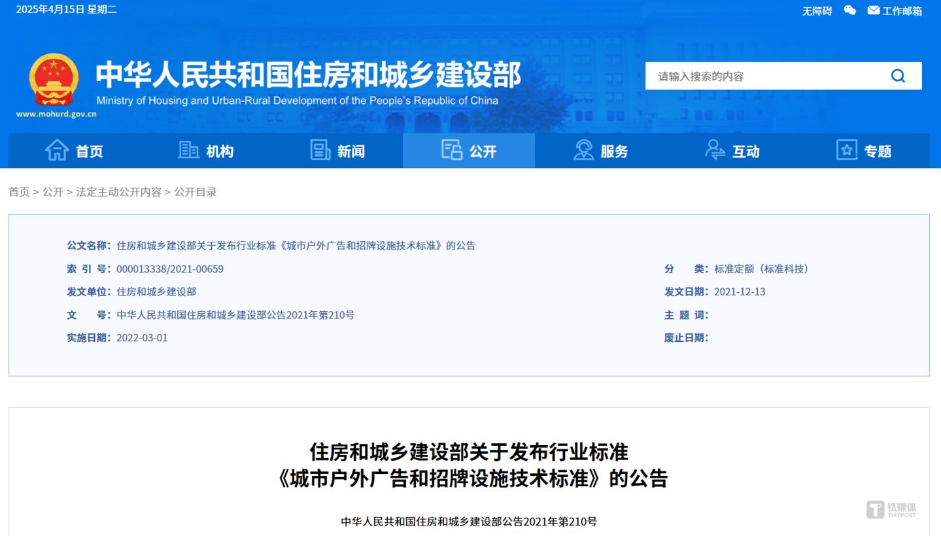Viewport: 941px width, 536px height.
Task: Click the home icon beside 首页
Action: 57,150
